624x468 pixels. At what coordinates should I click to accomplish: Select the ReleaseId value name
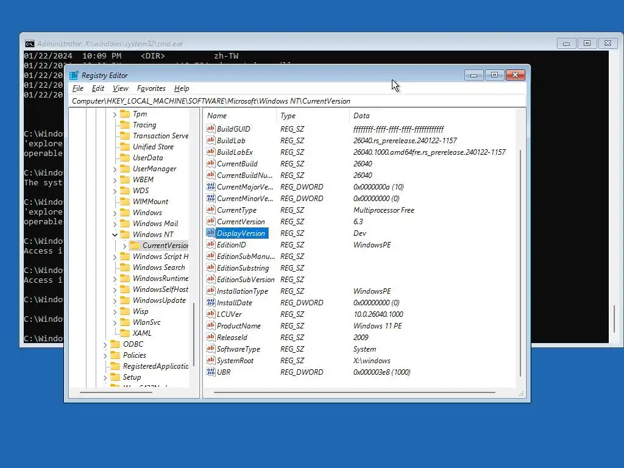point(232,337)
